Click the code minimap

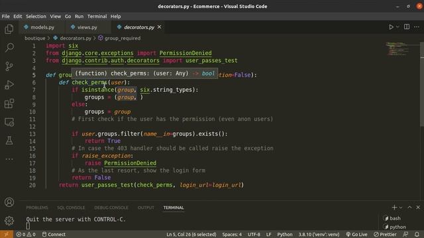397,48
